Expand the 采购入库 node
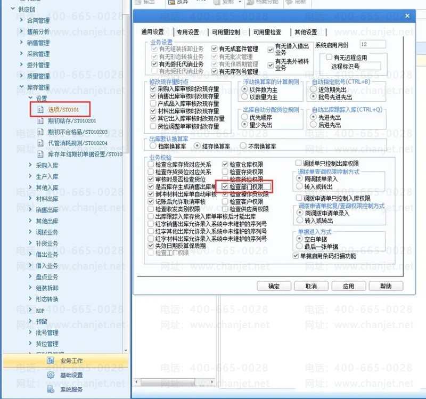The width and height of the screenshot is (426, 399). point(30,165)
